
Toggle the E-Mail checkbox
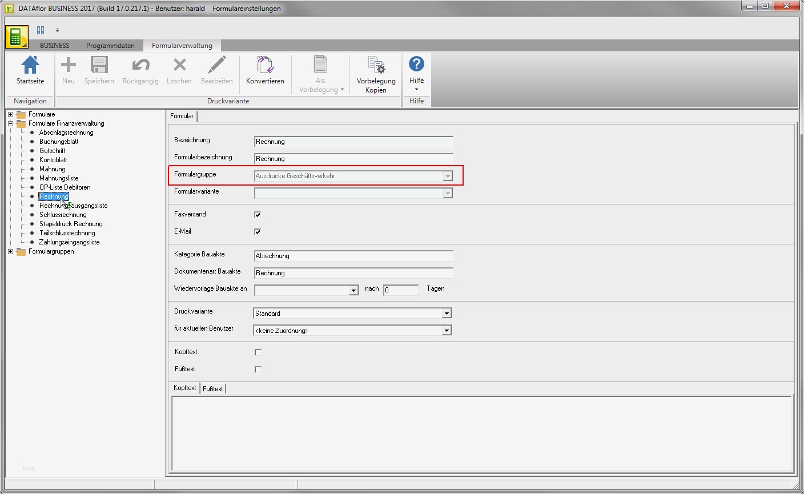coord(258,232)
